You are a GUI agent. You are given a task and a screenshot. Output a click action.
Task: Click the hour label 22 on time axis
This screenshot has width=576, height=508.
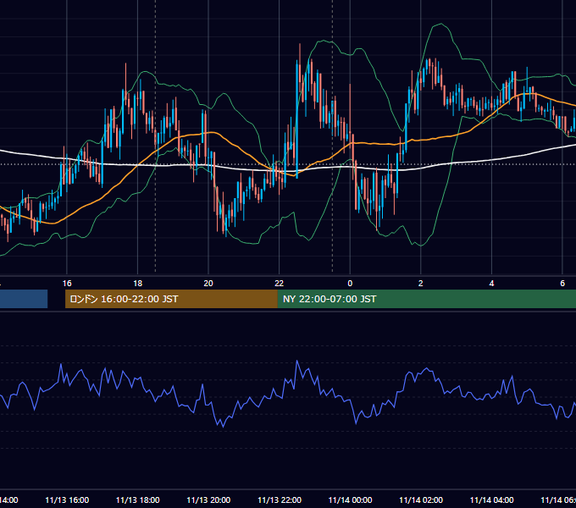click(280, 284)
